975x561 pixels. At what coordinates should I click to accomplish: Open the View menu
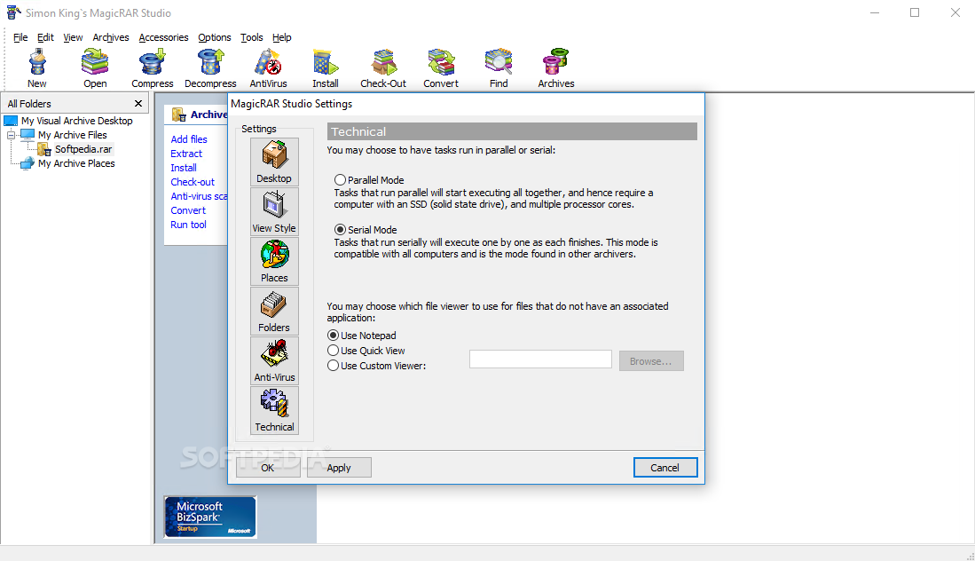coord(73,37)
